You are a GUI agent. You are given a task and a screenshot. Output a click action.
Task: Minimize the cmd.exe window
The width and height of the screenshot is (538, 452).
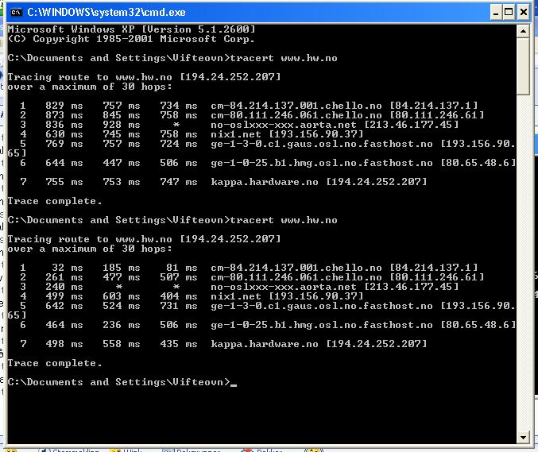(x=495, y=13)
